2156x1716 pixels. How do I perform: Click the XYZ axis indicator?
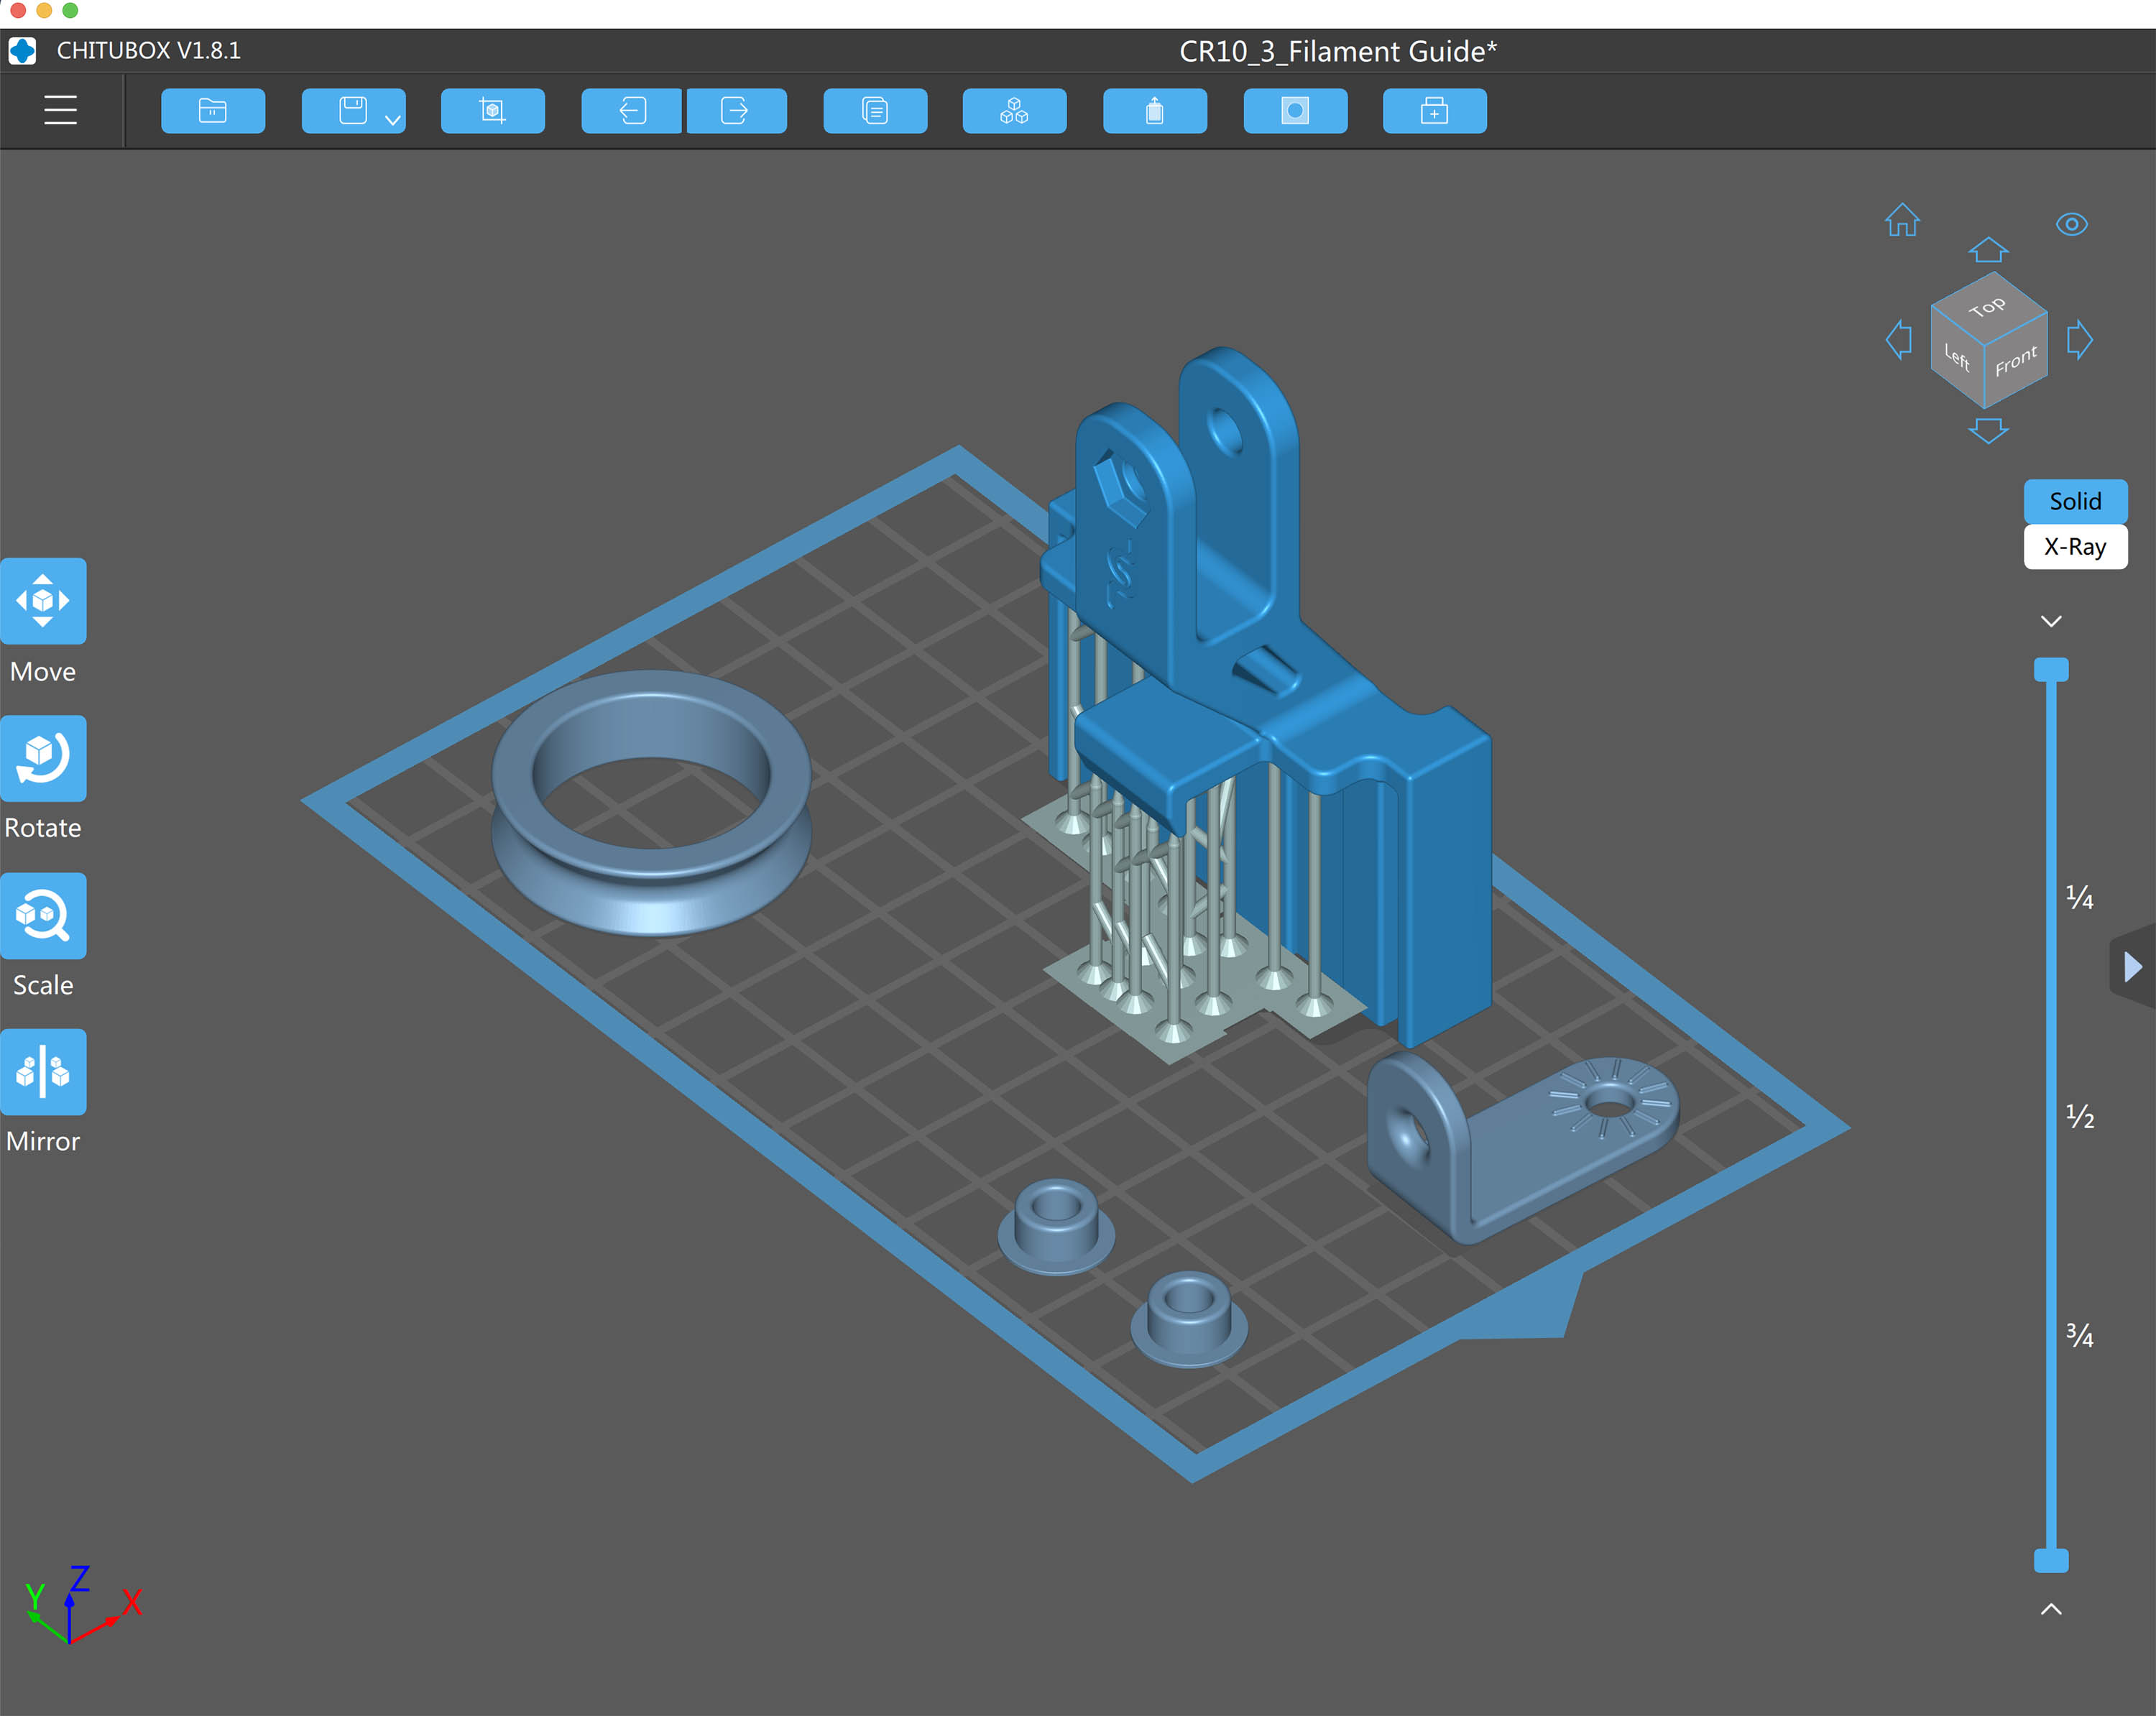point(83,1604)
